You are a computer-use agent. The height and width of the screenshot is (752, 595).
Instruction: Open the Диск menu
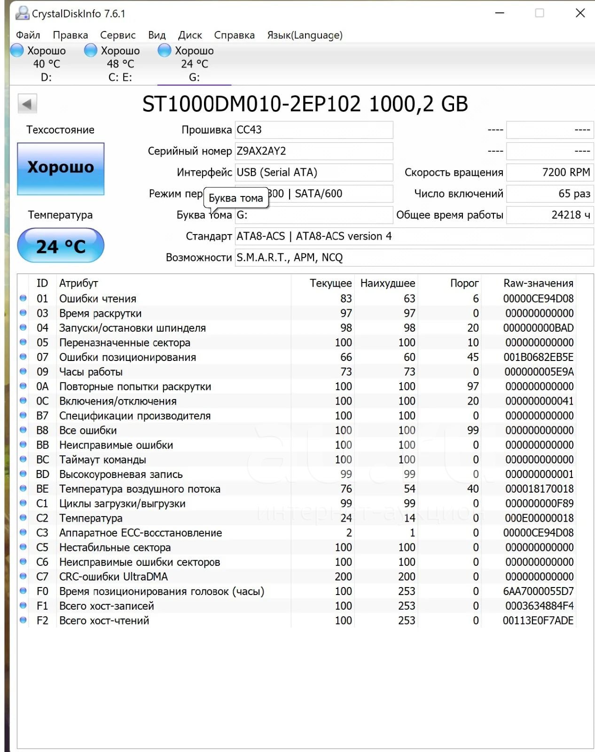[x=190, y=35]
